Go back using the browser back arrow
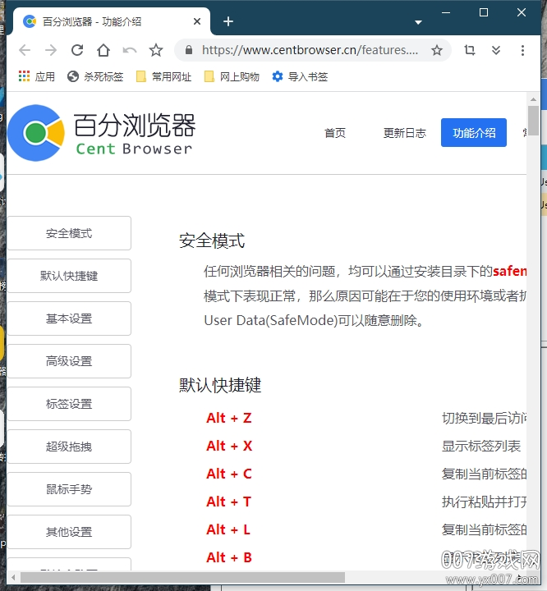 [25, 50]
